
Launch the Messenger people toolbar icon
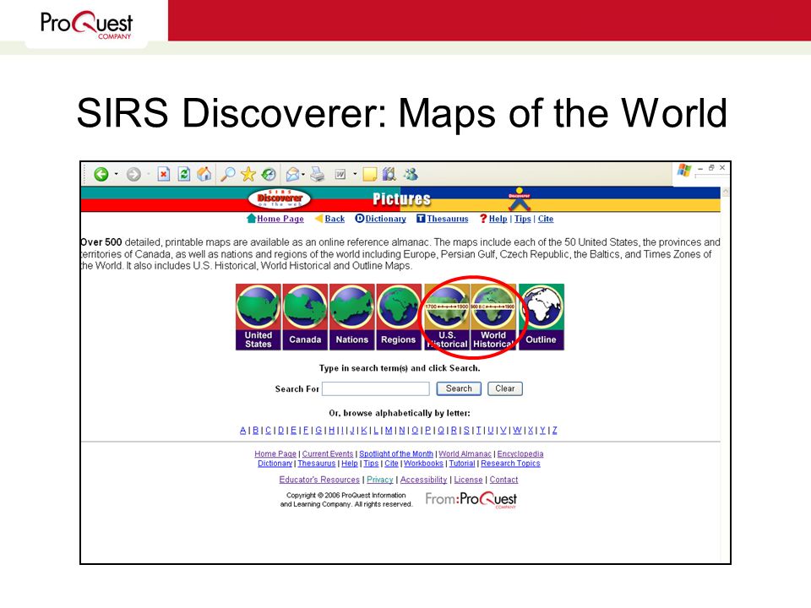pyautogui.click(x=411, y=174)
